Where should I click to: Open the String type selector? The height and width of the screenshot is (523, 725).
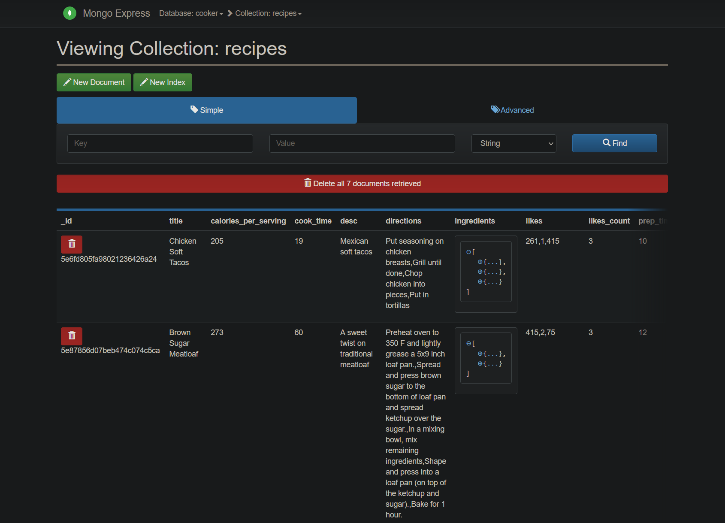(x=514, y=143)
